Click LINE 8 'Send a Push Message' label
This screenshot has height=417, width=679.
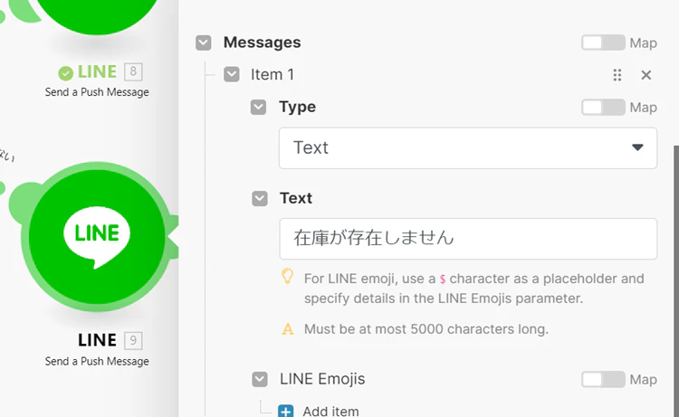[97, 92]
